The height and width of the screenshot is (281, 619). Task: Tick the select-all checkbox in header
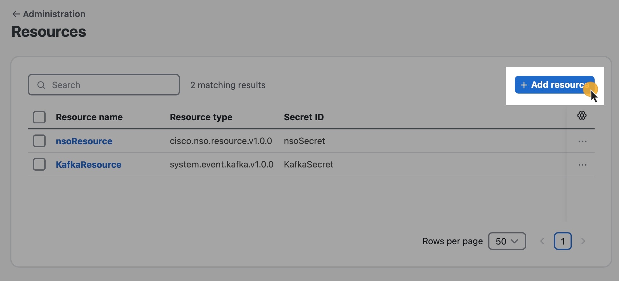click(39, 117)
